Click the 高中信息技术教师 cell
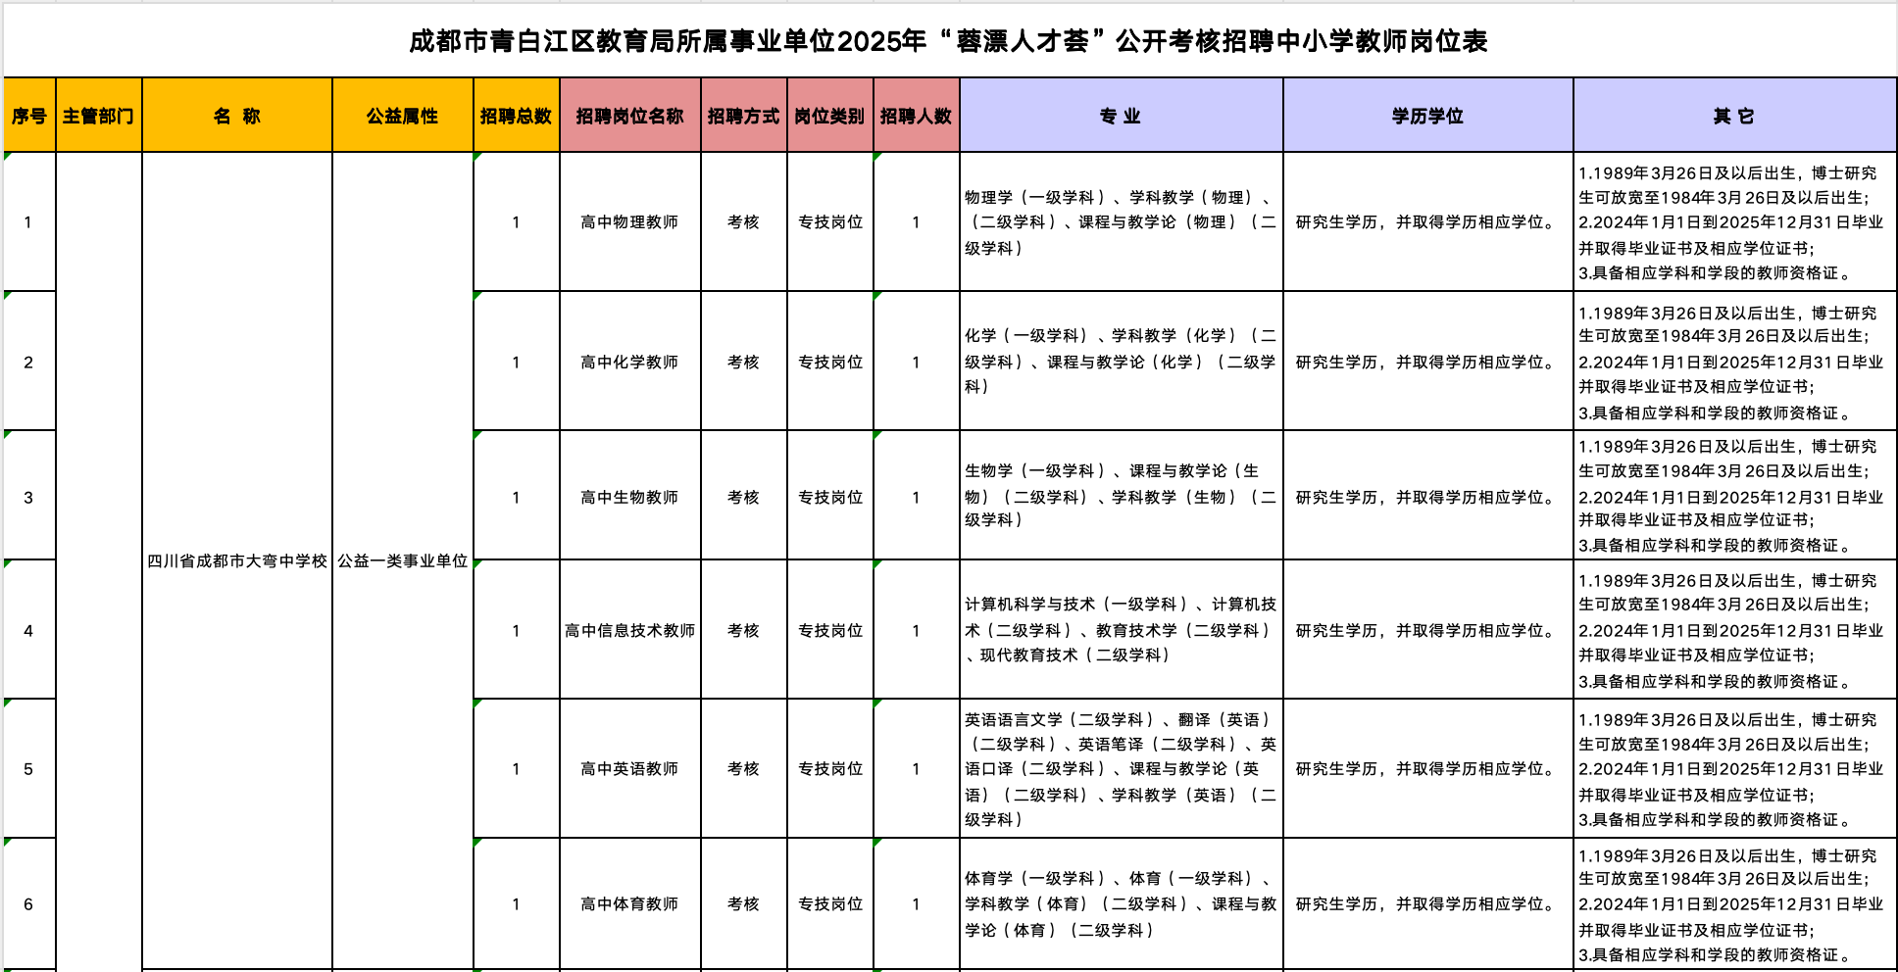 click(629, 631)
